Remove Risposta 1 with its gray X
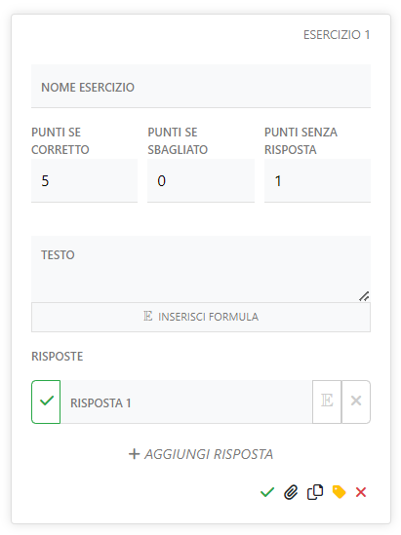 (356, 401)
